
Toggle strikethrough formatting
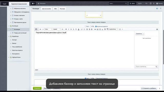(74, 29)
